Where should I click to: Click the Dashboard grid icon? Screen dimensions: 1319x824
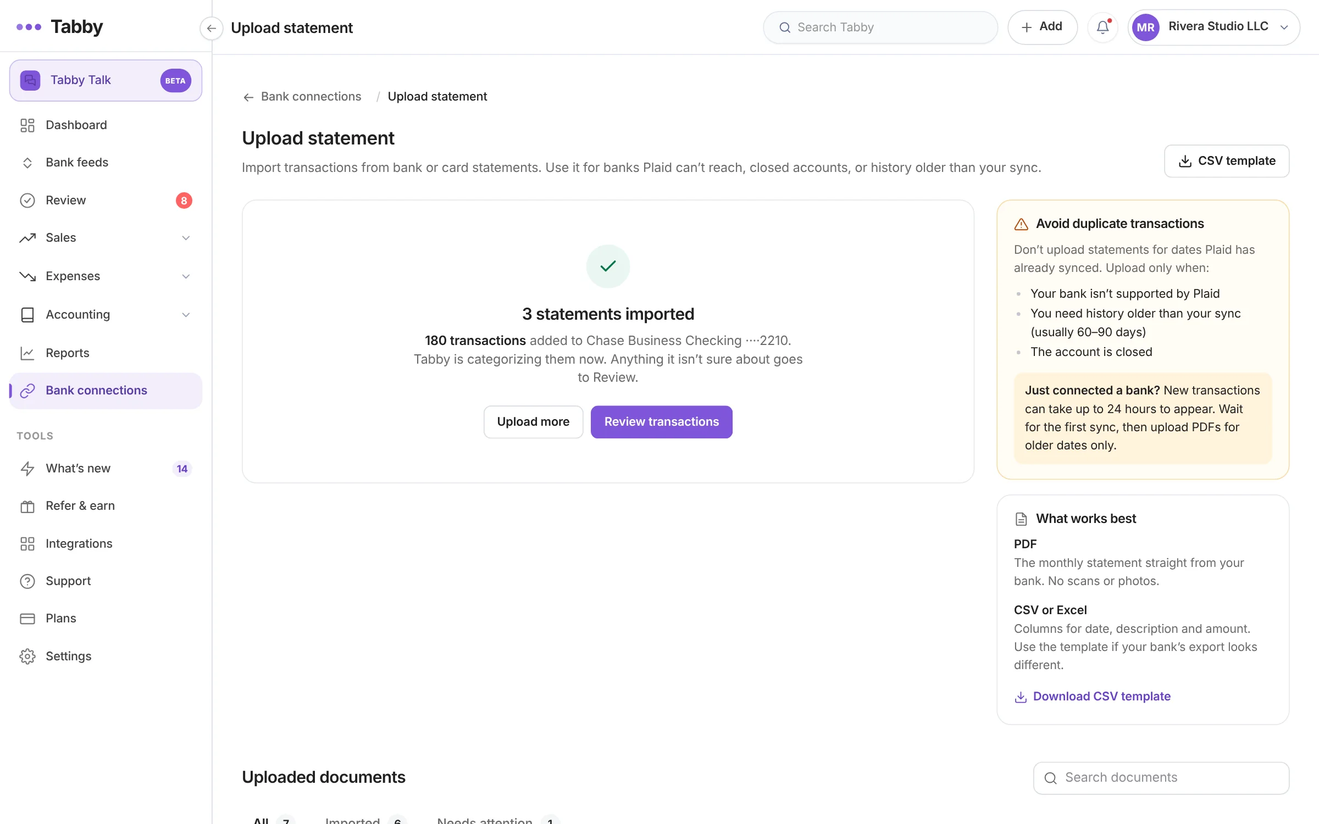[27, 125]
